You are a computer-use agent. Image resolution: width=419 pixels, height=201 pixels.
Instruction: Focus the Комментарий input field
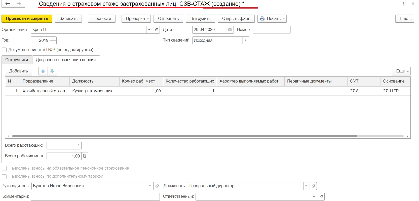point(95,197)
